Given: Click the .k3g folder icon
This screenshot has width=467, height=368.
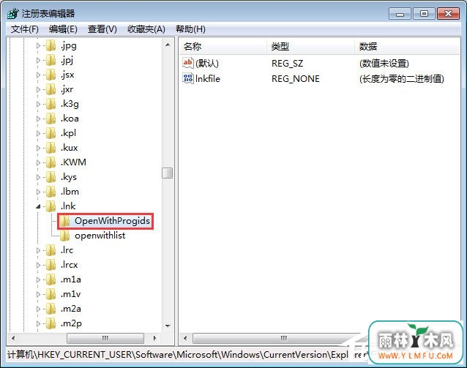Looking at the screenshot, I should 51,104.
